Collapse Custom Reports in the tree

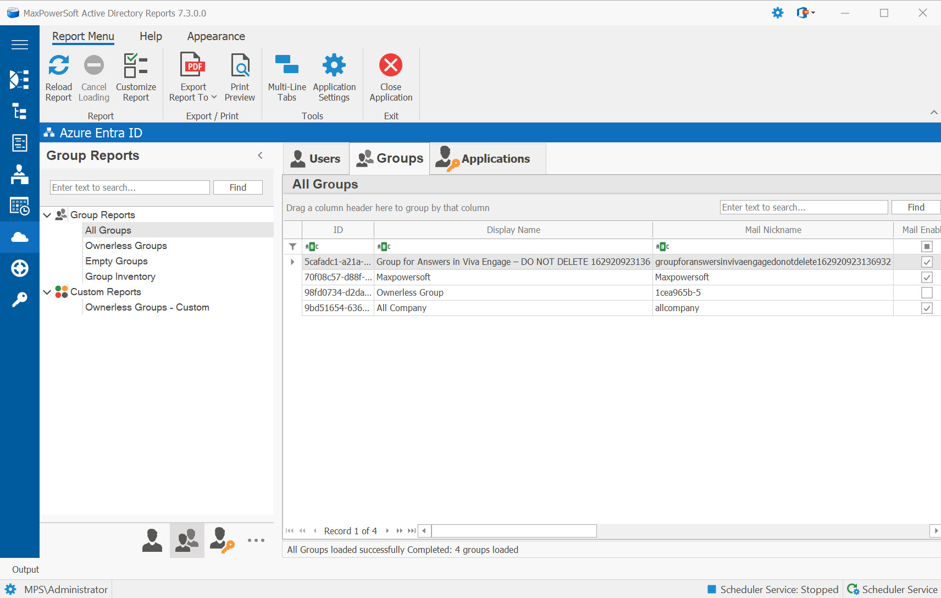47,292
